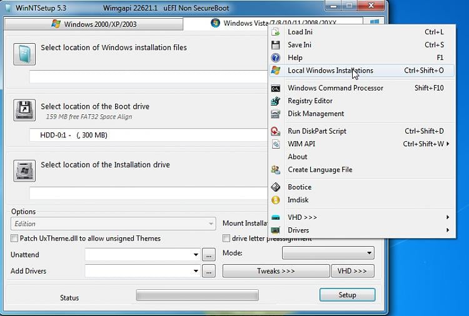Click the Boot drive floppy icon
The image size is (469, 316).
coord(24,110)
